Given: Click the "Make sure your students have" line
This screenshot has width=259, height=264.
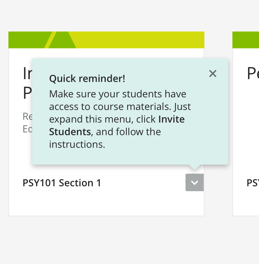Looking at the screenshot, I should coord(118,94).
